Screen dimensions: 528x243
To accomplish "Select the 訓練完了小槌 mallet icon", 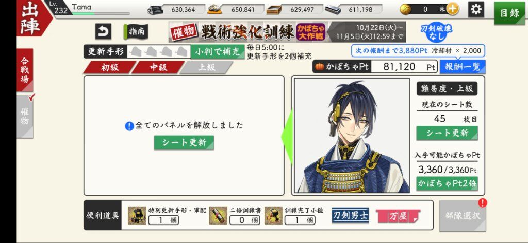I will coord(273,215).
